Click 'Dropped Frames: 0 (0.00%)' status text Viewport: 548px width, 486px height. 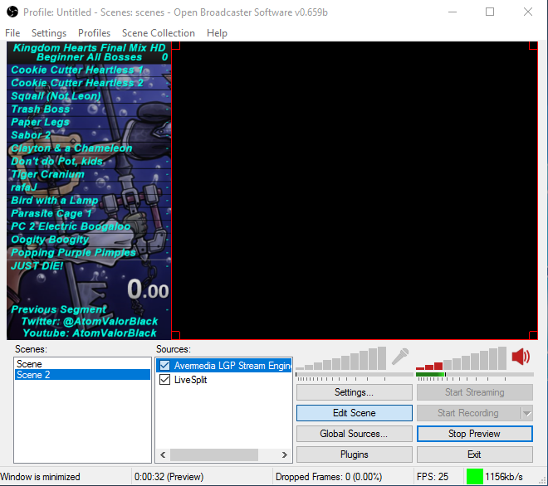(x=329, y=477)
